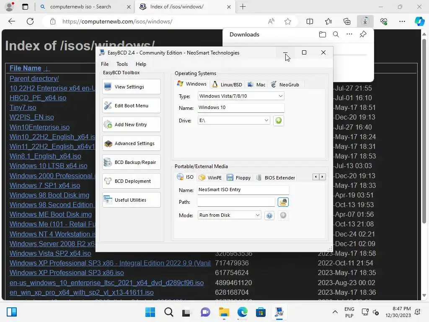
Task: Open BCD Backup/Repair section
Action: (131, 162)
